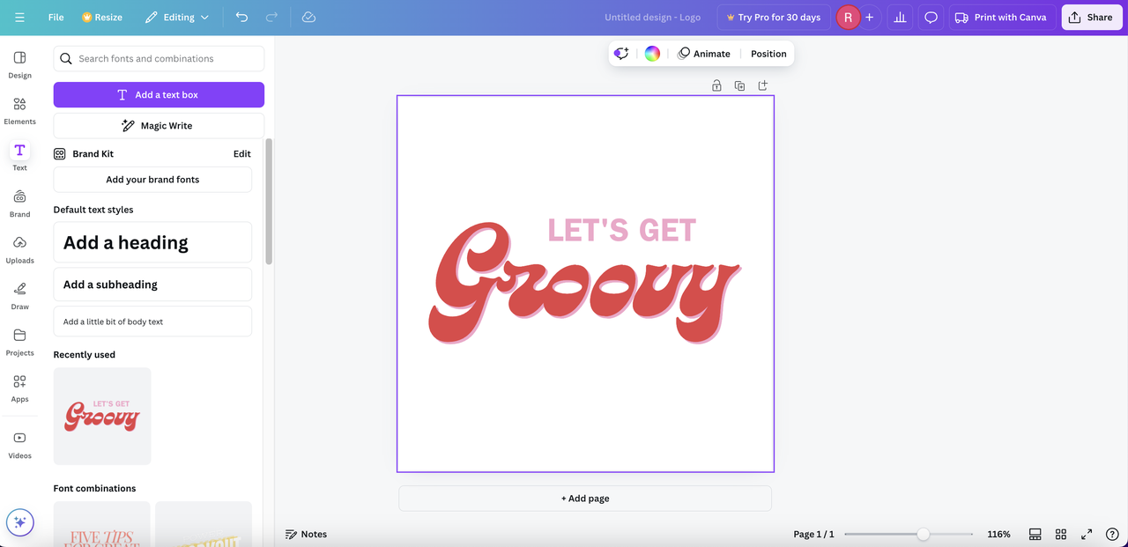This screenshot has width=1128, height=547.
Task: Open the Elements sidebar tab
Action: click(x=19, y=111)
